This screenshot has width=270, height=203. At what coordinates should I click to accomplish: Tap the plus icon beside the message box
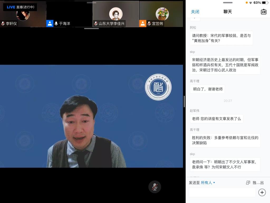click(x=262, y=192)
